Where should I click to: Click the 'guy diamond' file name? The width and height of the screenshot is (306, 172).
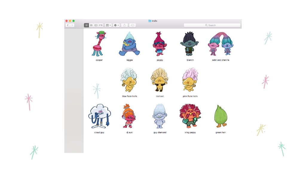pos(160,132)
